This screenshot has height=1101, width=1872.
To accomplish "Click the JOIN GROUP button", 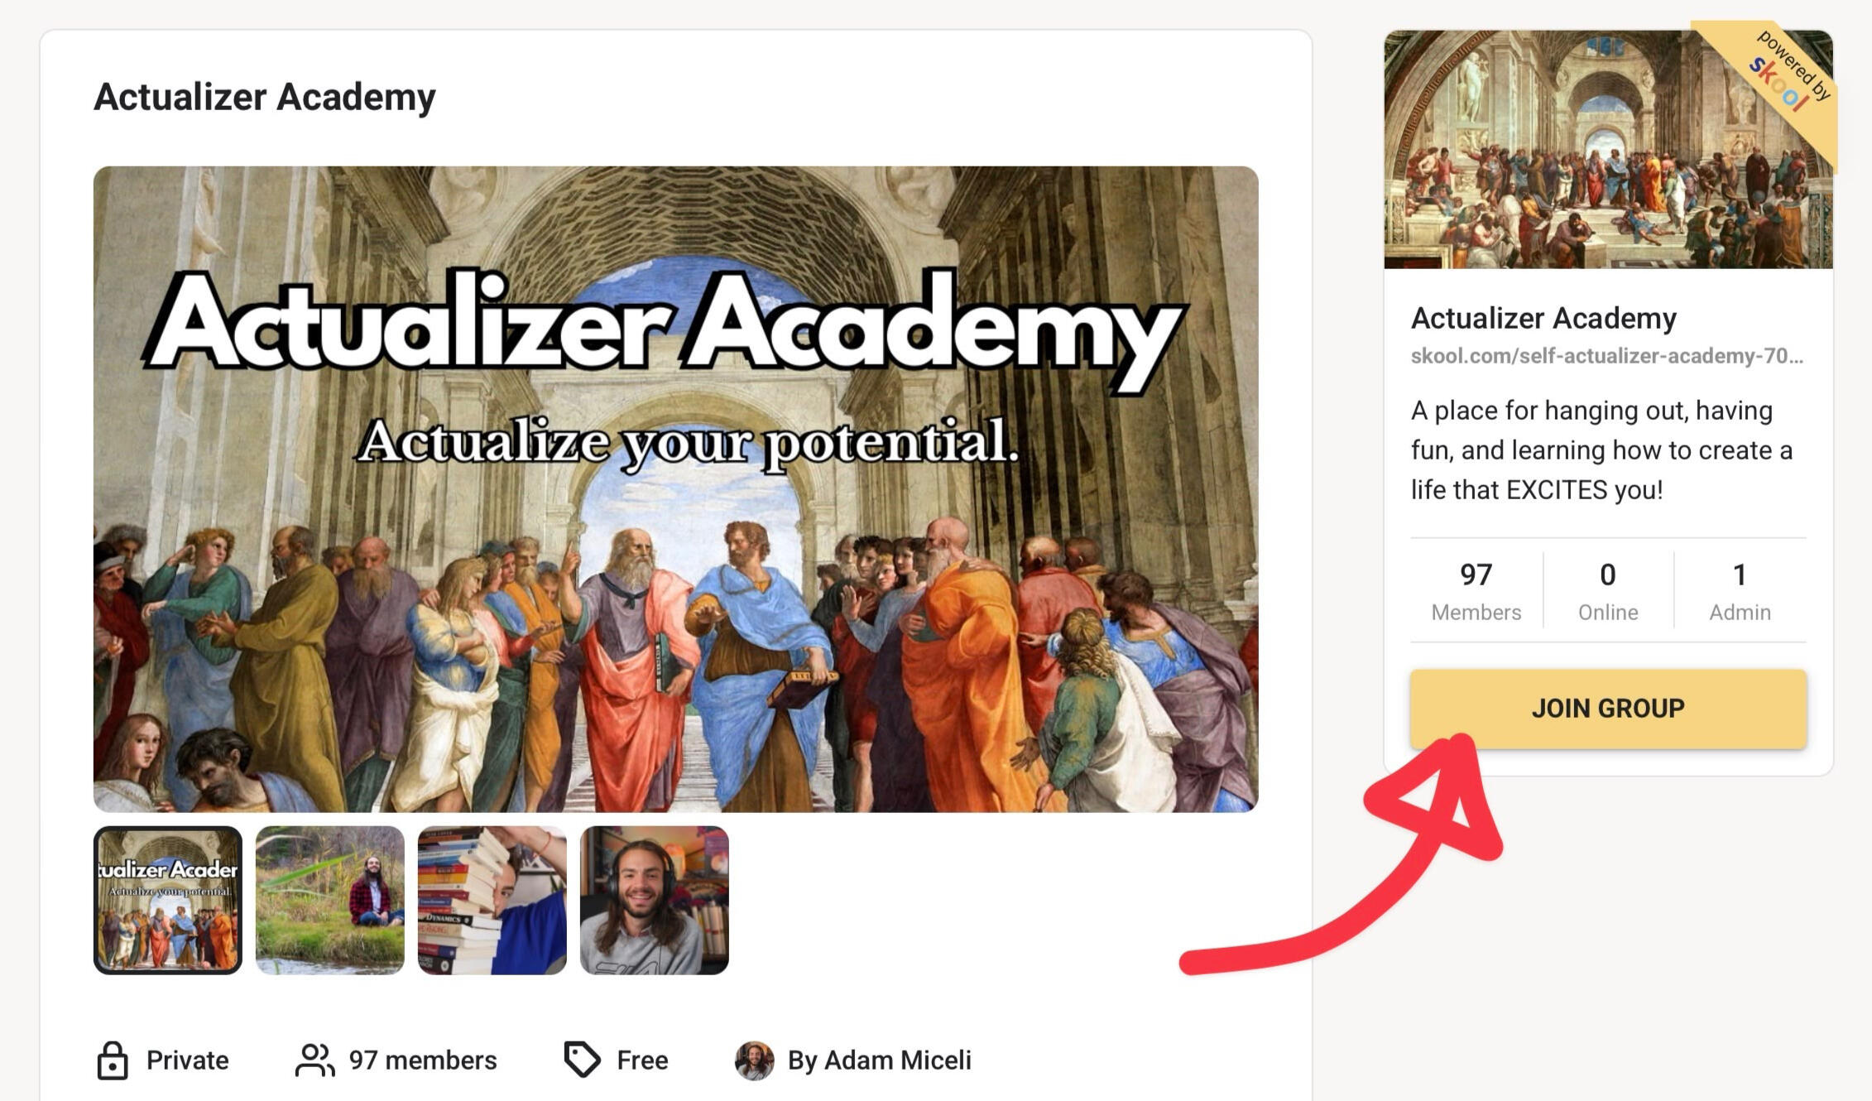I will [x=1608, y=709].
